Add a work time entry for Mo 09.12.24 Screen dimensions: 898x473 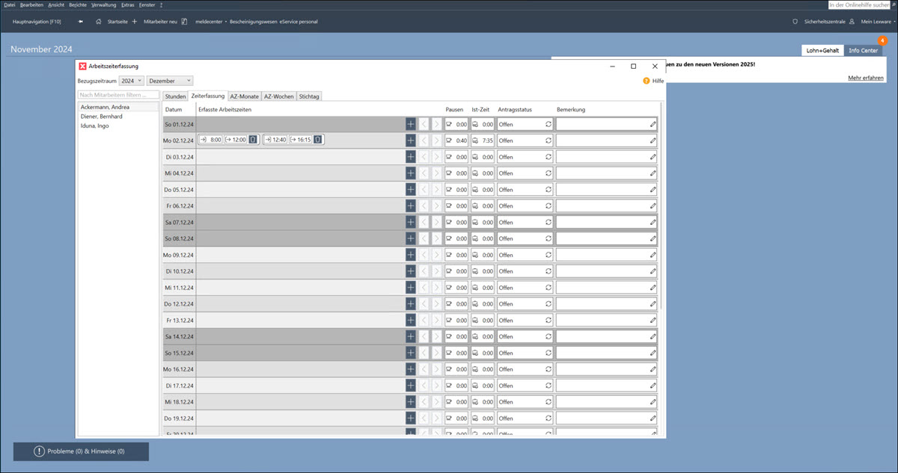pyautogui.click(x=410, y=255)
